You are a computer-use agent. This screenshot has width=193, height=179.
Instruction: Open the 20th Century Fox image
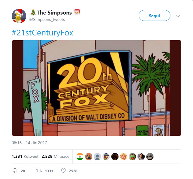96,88
